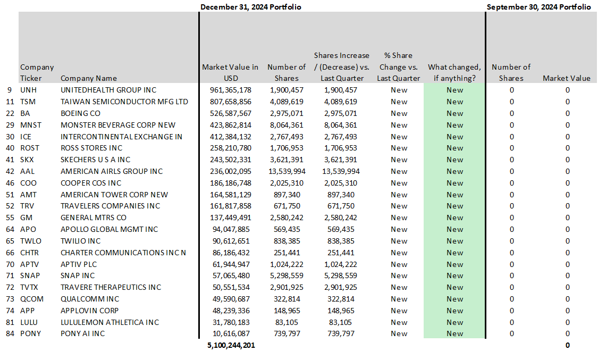Click TRAVERE THERAPEUTICS INC cell

pos(111,287)
